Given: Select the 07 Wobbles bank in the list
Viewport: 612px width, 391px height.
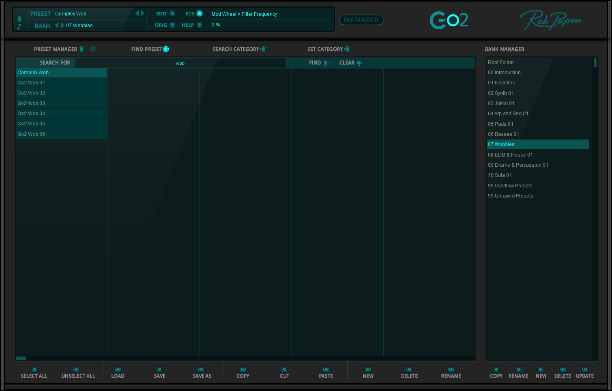Looking at the screenshot, I should tap(538, 144).
